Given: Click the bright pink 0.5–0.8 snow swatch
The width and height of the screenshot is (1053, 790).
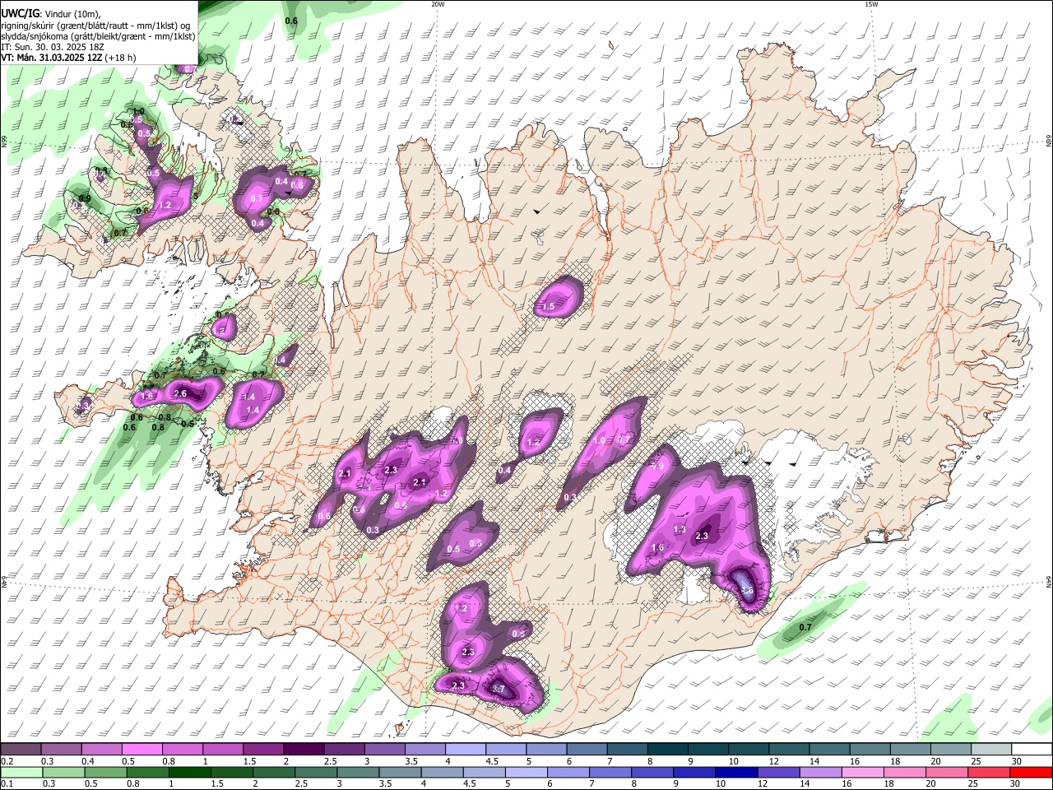Looking at the screenshot, I should click(x=141, y=749).
